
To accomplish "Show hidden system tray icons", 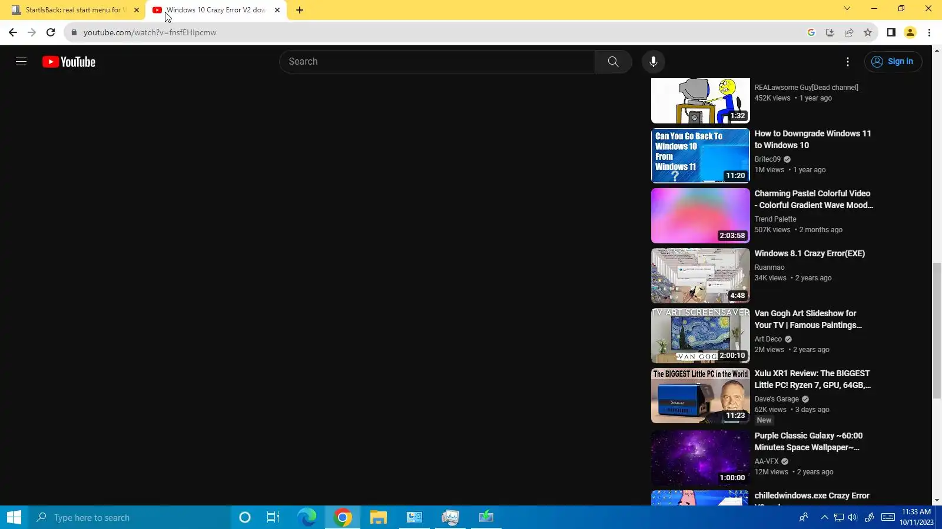I will pos(824,517).
